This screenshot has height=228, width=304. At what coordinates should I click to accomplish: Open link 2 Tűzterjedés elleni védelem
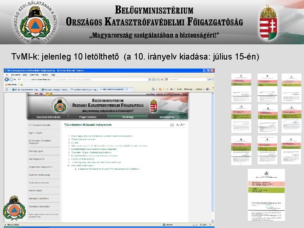point(83,139)
